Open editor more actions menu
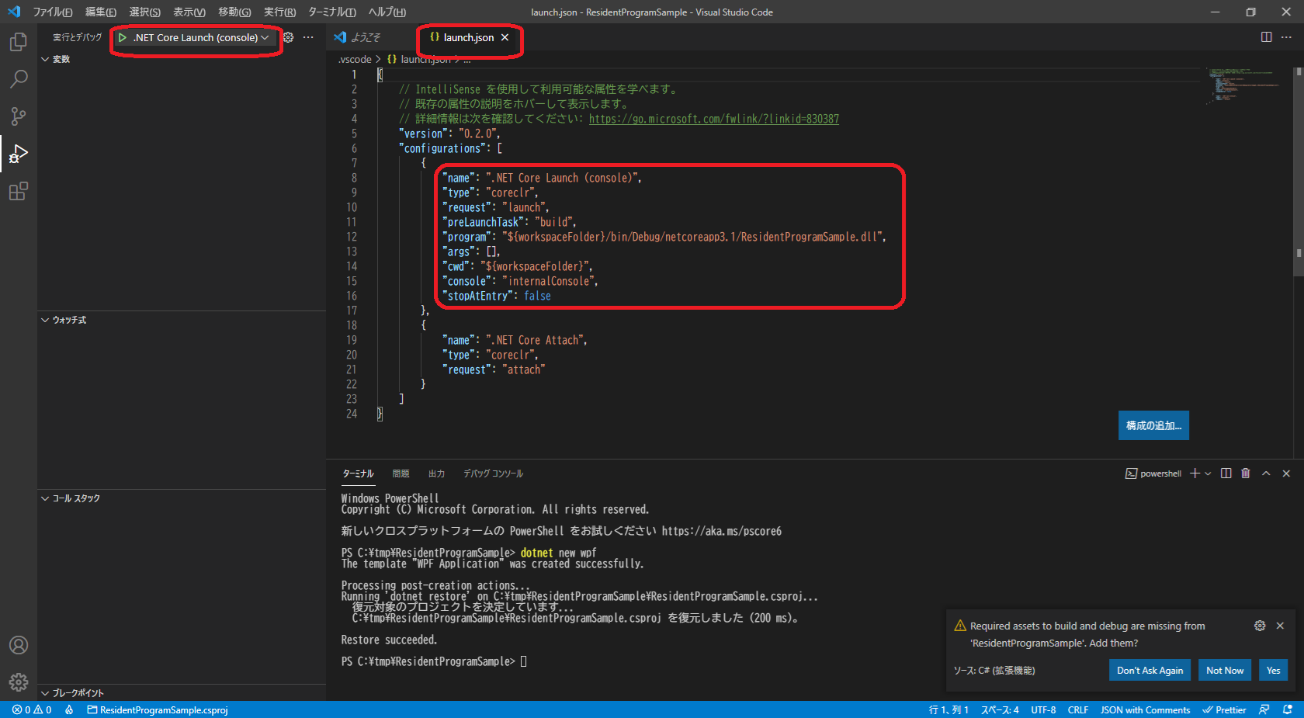 pyautogui.click(x=1286, y=37)
